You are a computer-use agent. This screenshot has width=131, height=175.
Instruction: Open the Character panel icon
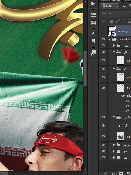click(x=93, y=34)
